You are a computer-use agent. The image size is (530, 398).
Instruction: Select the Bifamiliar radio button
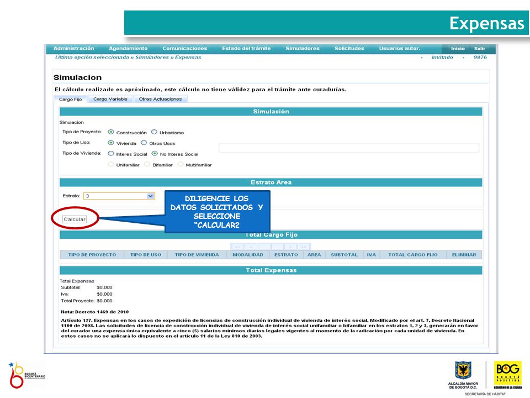[x=147, y=165]
